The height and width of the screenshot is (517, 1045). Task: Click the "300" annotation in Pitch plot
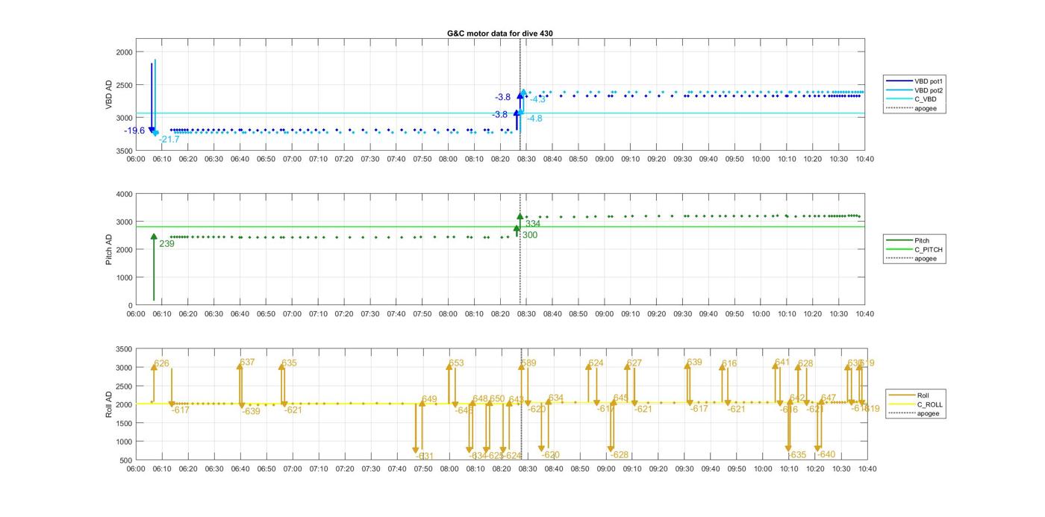530,235
